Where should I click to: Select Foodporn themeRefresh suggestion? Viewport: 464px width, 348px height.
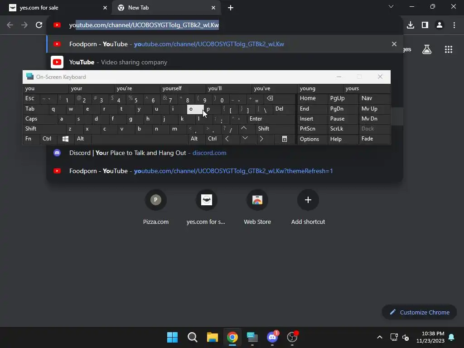[x=225, y=171]
